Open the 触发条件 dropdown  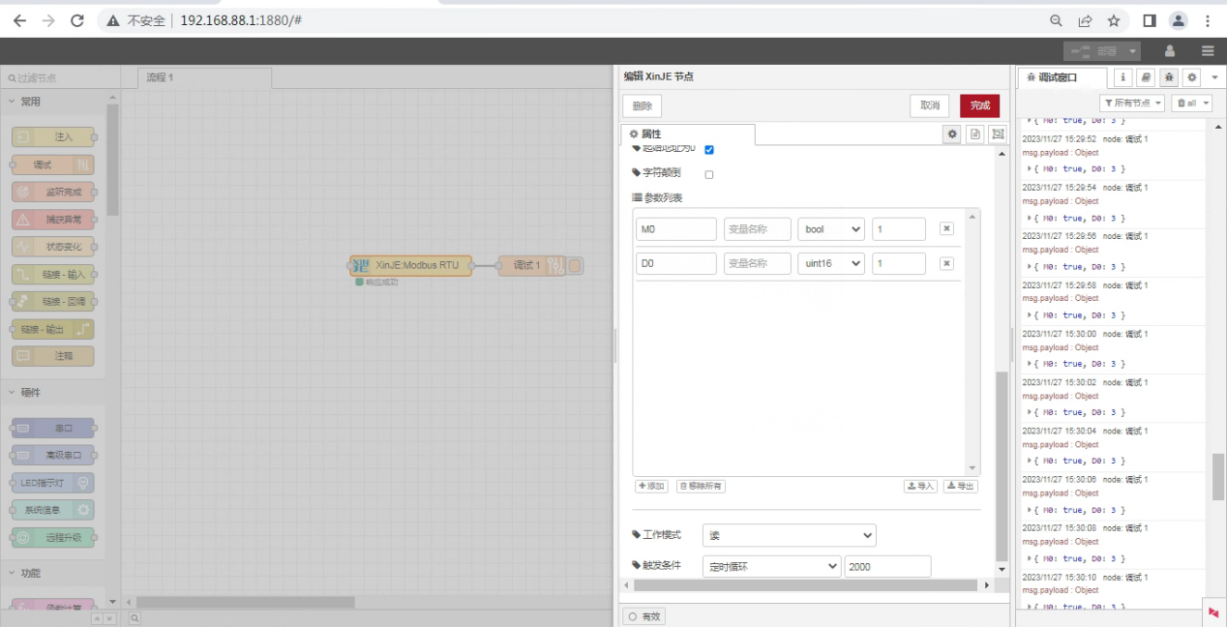click(x=771, y=566)
